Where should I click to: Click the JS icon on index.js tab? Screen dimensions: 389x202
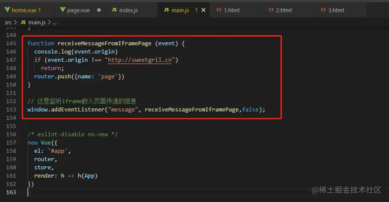coord(114,10)
